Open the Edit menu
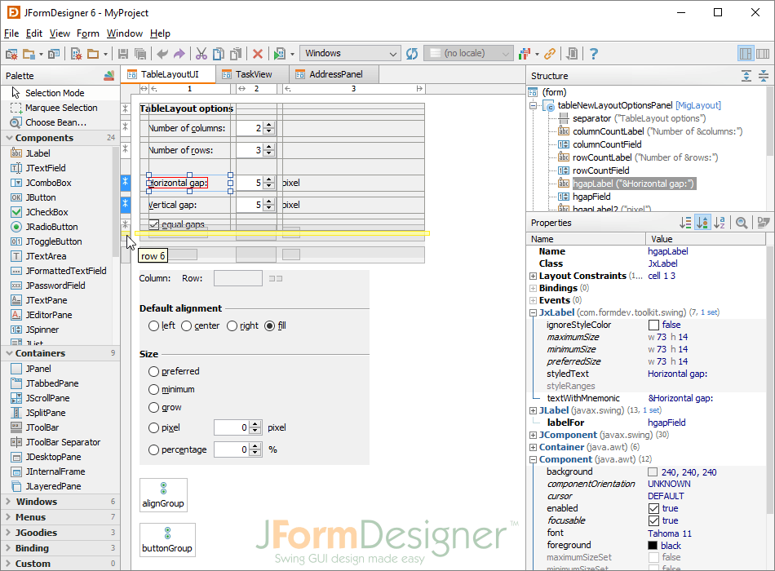 (x=34, y=33)
